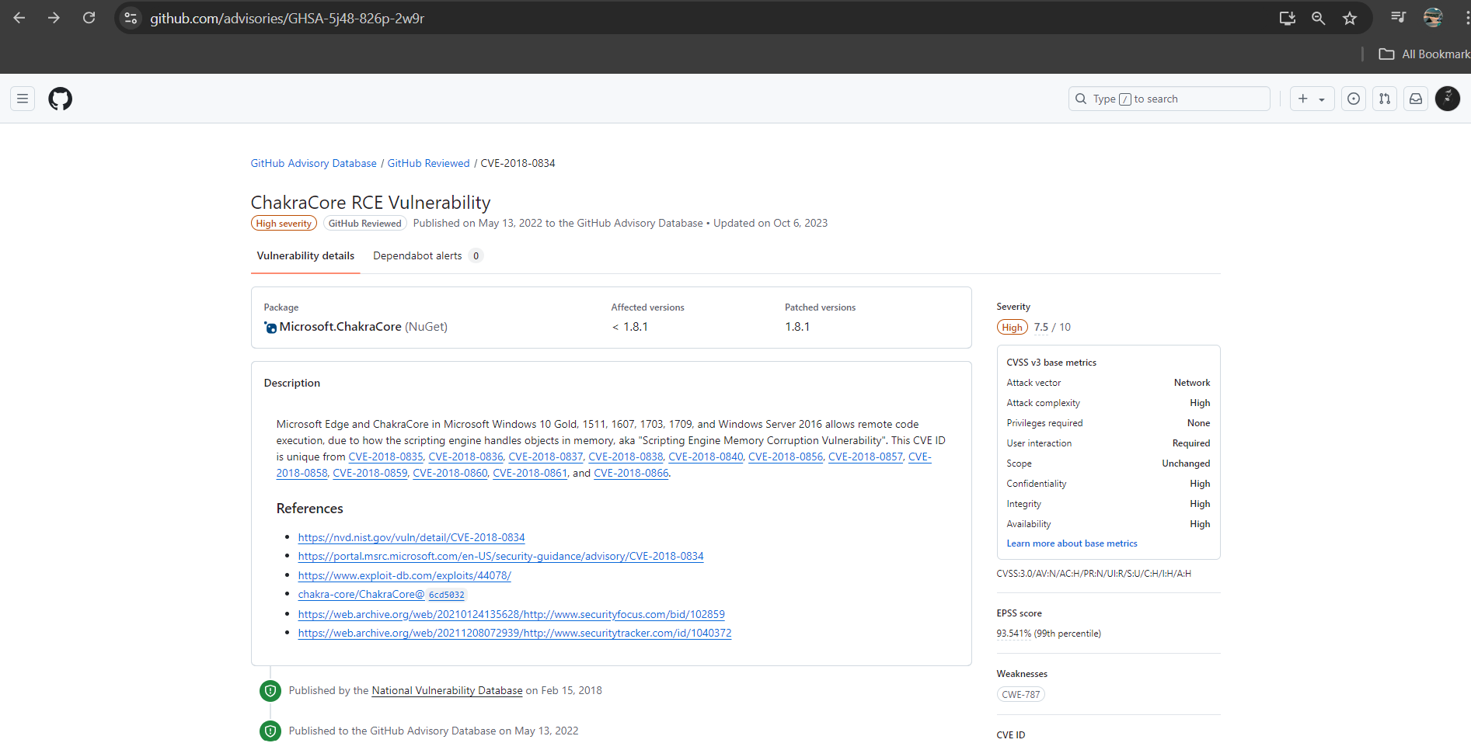Image resolution: width=1471 pixels, height=743 pixels.
Task: Open CVE-2018-0840 link
Action: 706,457
